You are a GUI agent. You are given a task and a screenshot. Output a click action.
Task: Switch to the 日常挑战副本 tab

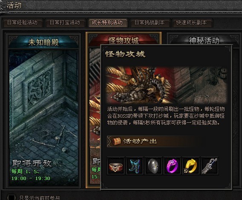150,23
